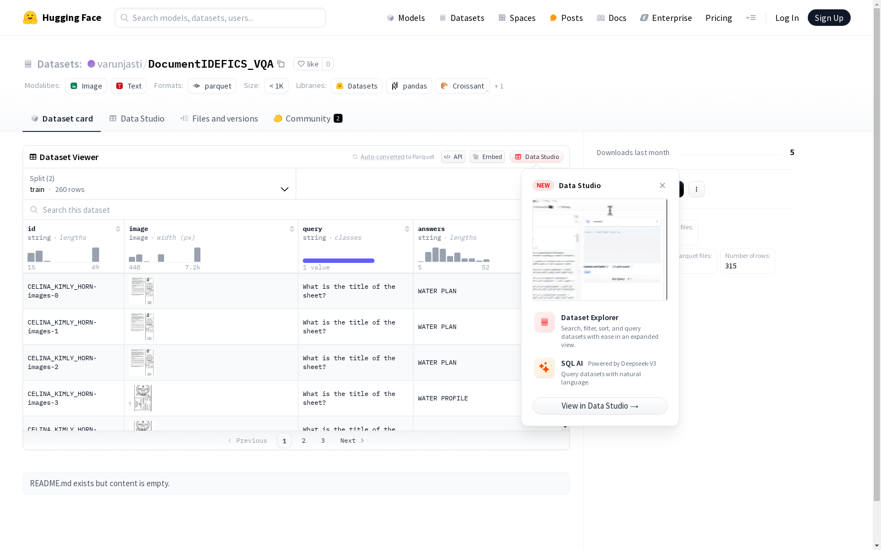Select the Dataset card tab

(x=62, y=119)
